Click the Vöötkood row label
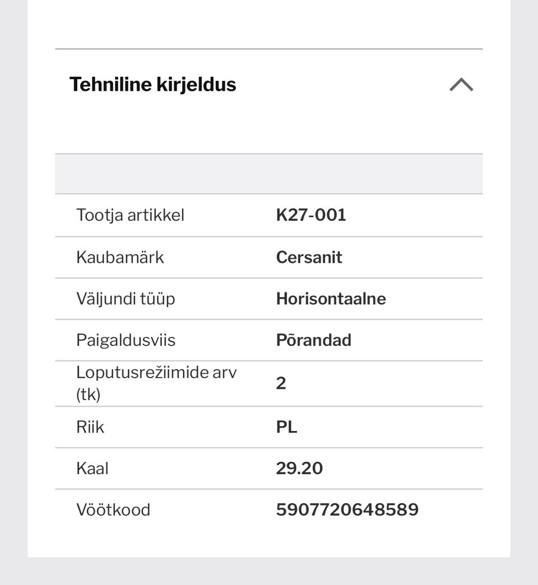The width and height of the screenshot is (538, 585). 113,510
